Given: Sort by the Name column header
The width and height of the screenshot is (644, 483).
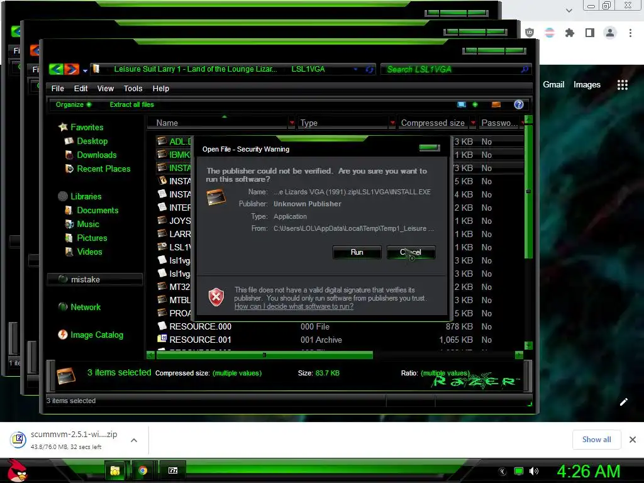Looking at the screenshot, I should tap(218, 123).
